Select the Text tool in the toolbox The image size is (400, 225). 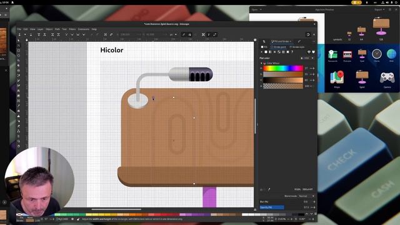point(19,91)
